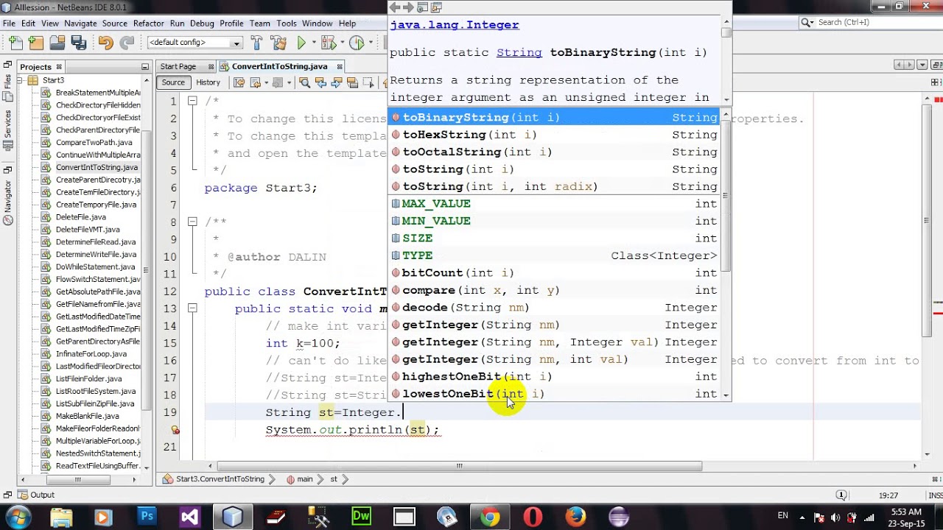Click the Javadoc popup Back arrow
This screenshot has width=943, height=530.
tap(395, 7)
